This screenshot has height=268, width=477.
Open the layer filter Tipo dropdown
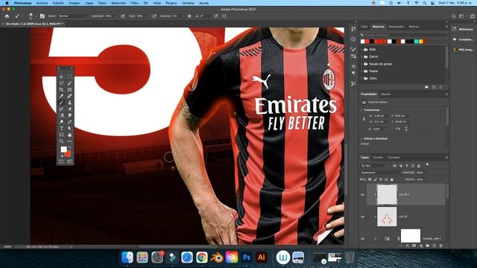coord(373,165)
